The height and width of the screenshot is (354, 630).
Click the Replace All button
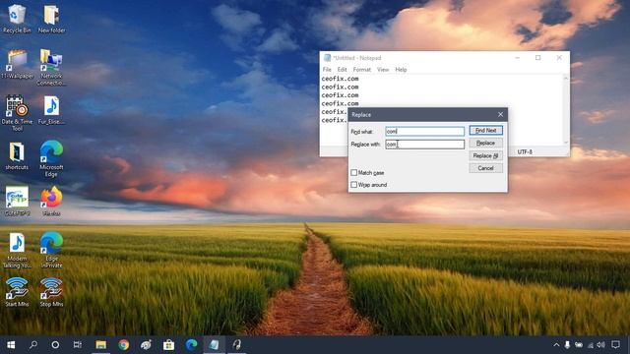tap(485, 155)
